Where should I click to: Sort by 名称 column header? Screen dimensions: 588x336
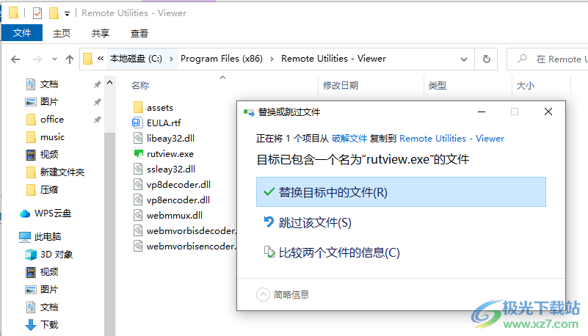tap(140, 86)
